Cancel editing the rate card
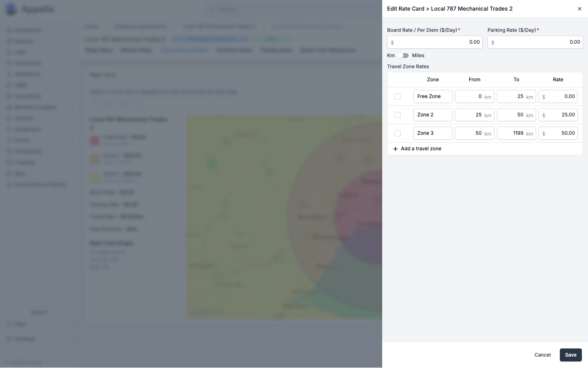Viewport: 588px width, 375px height. coord(543,355)
